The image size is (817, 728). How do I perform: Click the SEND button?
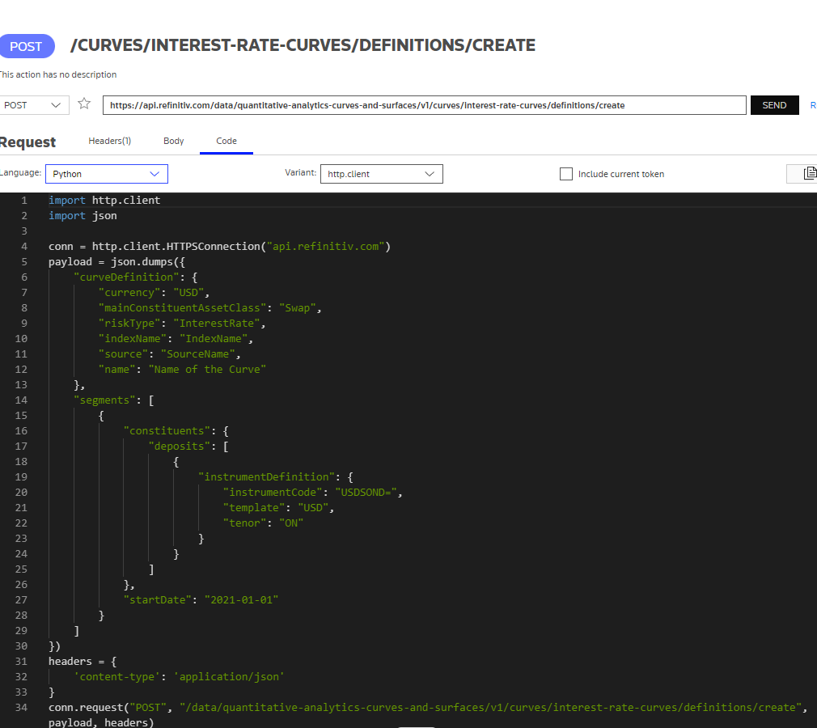[x=774, y=105]
